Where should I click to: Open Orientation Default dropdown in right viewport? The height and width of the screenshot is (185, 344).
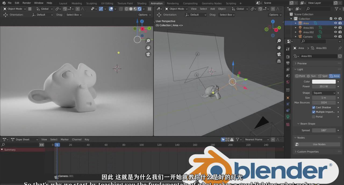pos(196,15)
